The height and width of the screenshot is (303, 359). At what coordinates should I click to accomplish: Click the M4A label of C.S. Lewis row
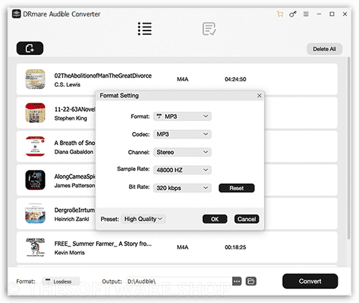pyautogui.click(x=183, y=79)
